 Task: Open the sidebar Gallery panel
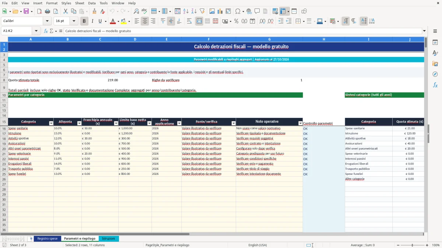435,64
